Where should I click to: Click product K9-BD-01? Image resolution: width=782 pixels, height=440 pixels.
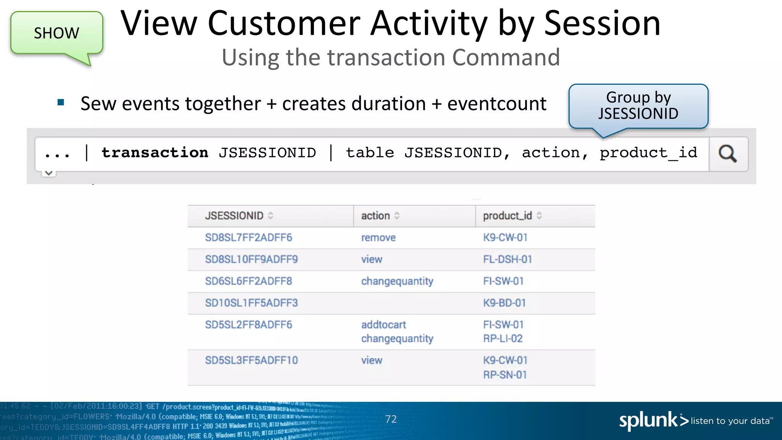tap(504, 303)
